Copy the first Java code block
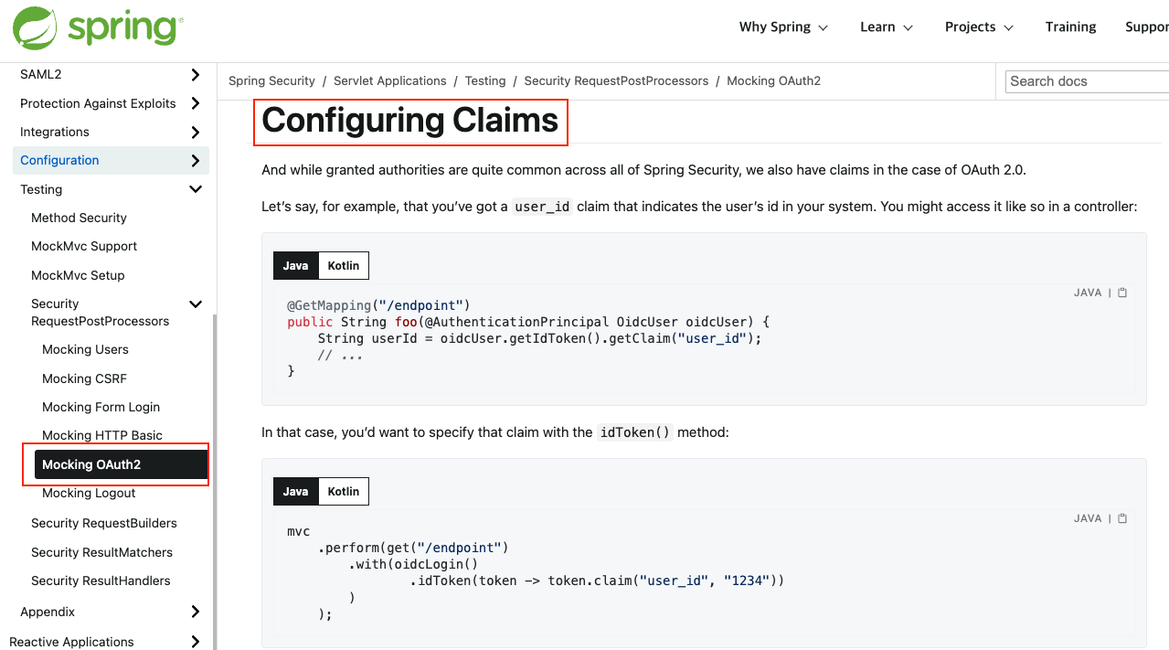 coord(1122,293)
